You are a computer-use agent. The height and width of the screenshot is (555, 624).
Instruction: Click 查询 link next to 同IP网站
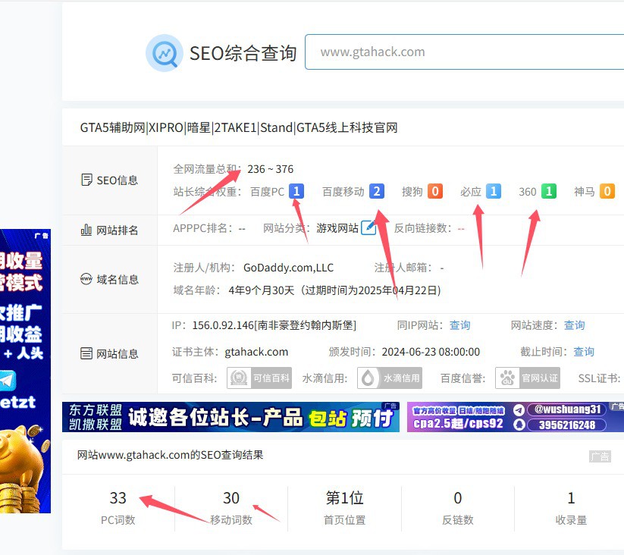pos(459,325)
